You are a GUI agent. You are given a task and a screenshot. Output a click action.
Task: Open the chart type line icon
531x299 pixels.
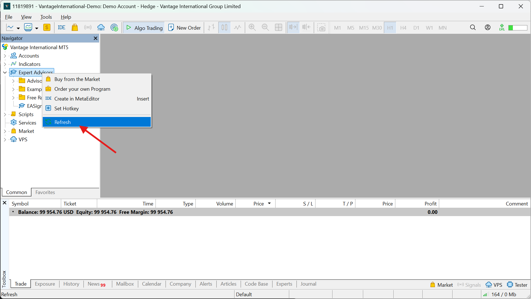(x=10, y=27)
